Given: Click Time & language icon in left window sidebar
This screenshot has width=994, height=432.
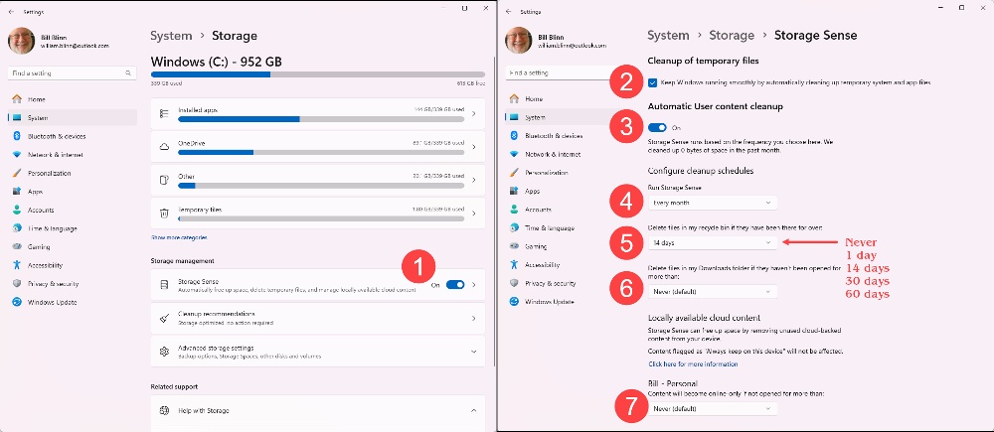Looking at the screenshot, I should pos(17,228).
